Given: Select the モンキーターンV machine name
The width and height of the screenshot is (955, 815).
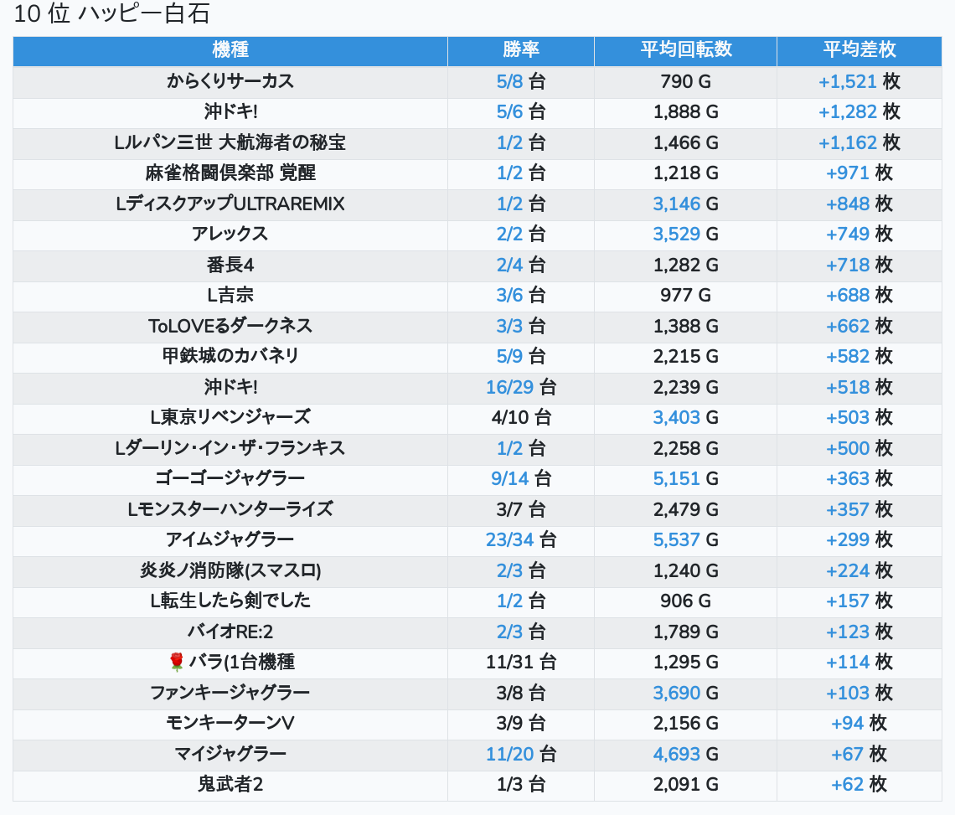Looking at the screenshot, I should pyautogui.click(x=230, y=723).
